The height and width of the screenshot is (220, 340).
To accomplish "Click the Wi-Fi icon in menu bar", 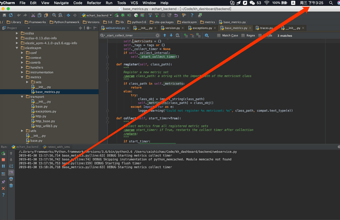I will [267, 3].
